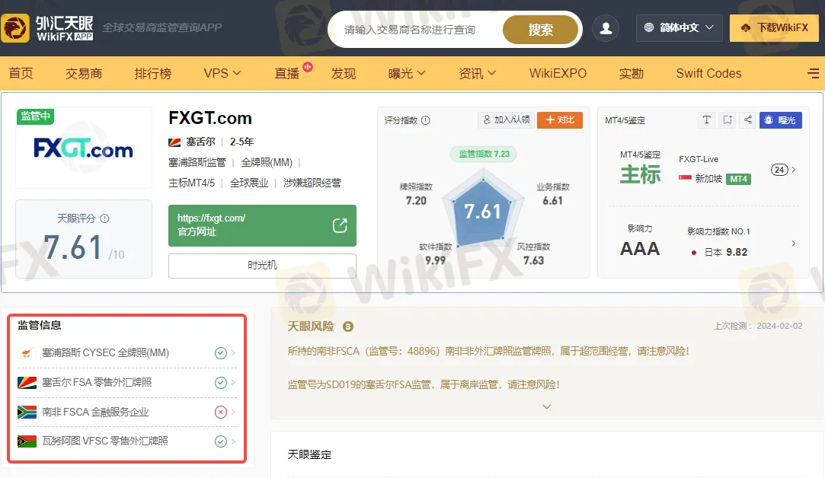
Task: Click the info icon beside 评分指数
Action: [x=426, y=120]
